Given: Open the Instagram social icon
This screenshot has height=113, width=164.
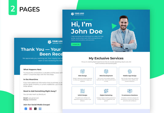Looking at the screenshot, I should pyautogui.click(x=30, y=109).
